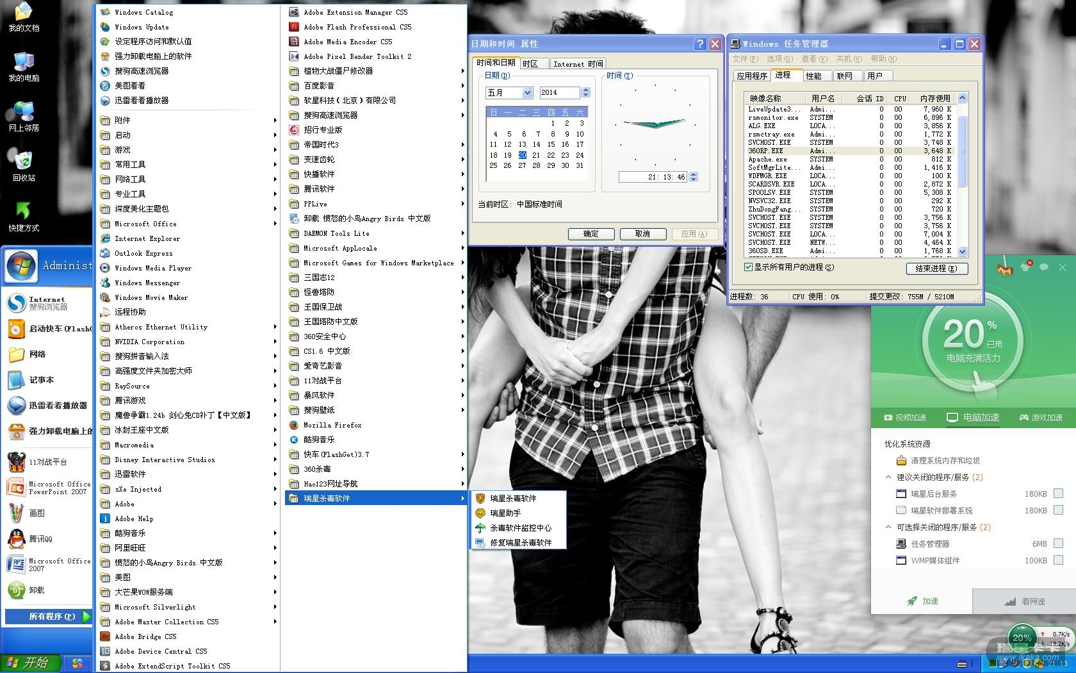
Task: Open the 回收站 recycle bin desktop icon
Action: pos(24,163)
